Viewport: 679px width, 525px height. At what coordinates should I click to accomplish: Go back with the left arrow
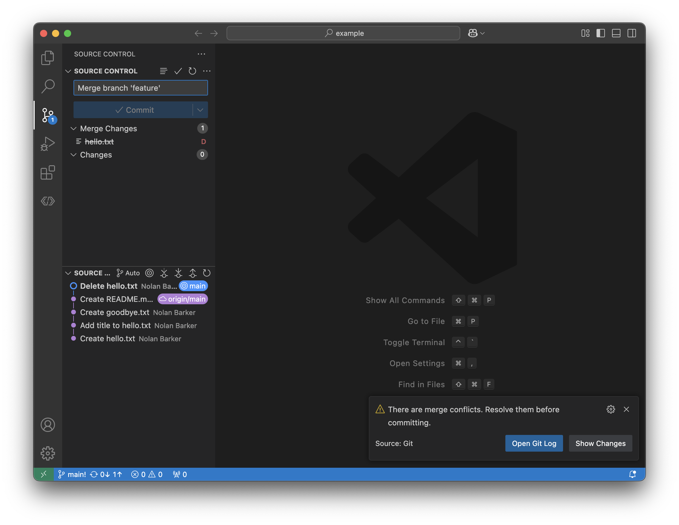[x=198, y=33]
